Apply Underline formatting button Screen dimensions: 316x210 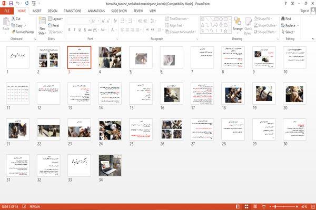pos(80,30)
